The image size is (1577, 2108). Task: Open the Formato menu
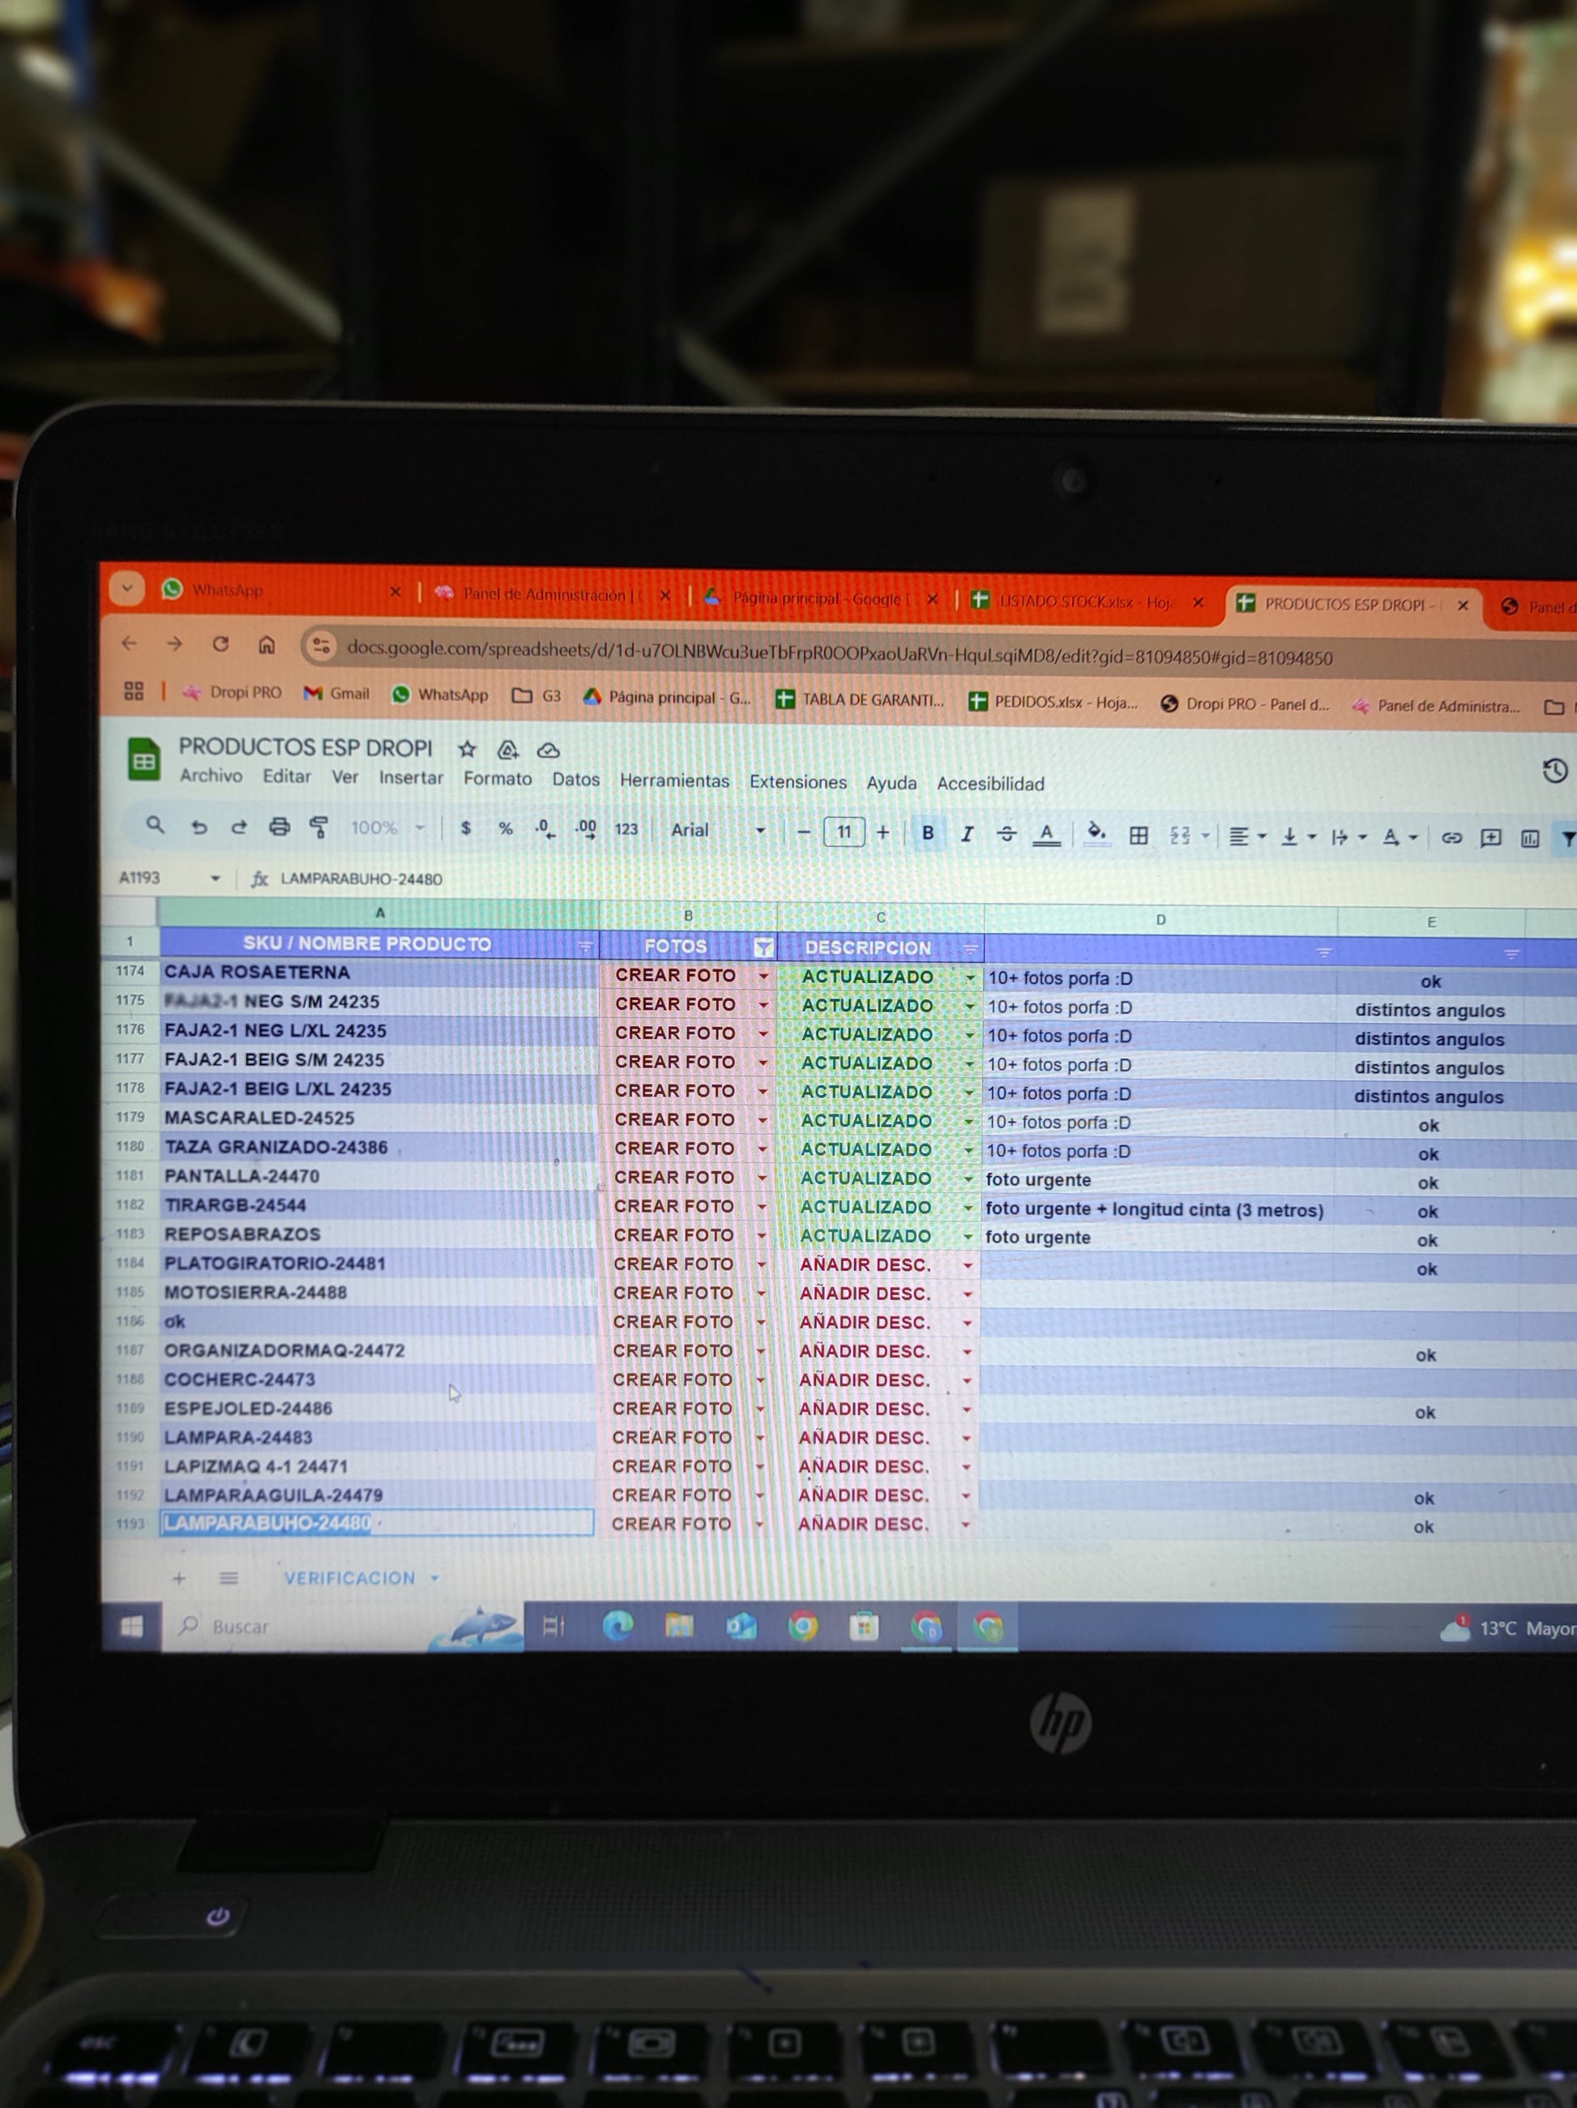tap(498, 778)
